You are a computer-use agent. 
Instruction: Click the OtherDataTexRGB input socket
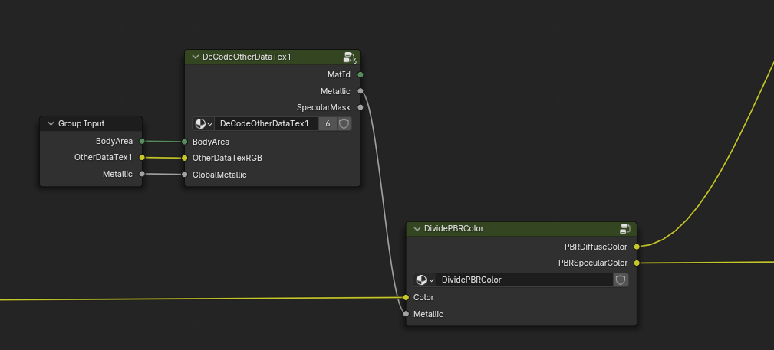(x=185, y=158)
